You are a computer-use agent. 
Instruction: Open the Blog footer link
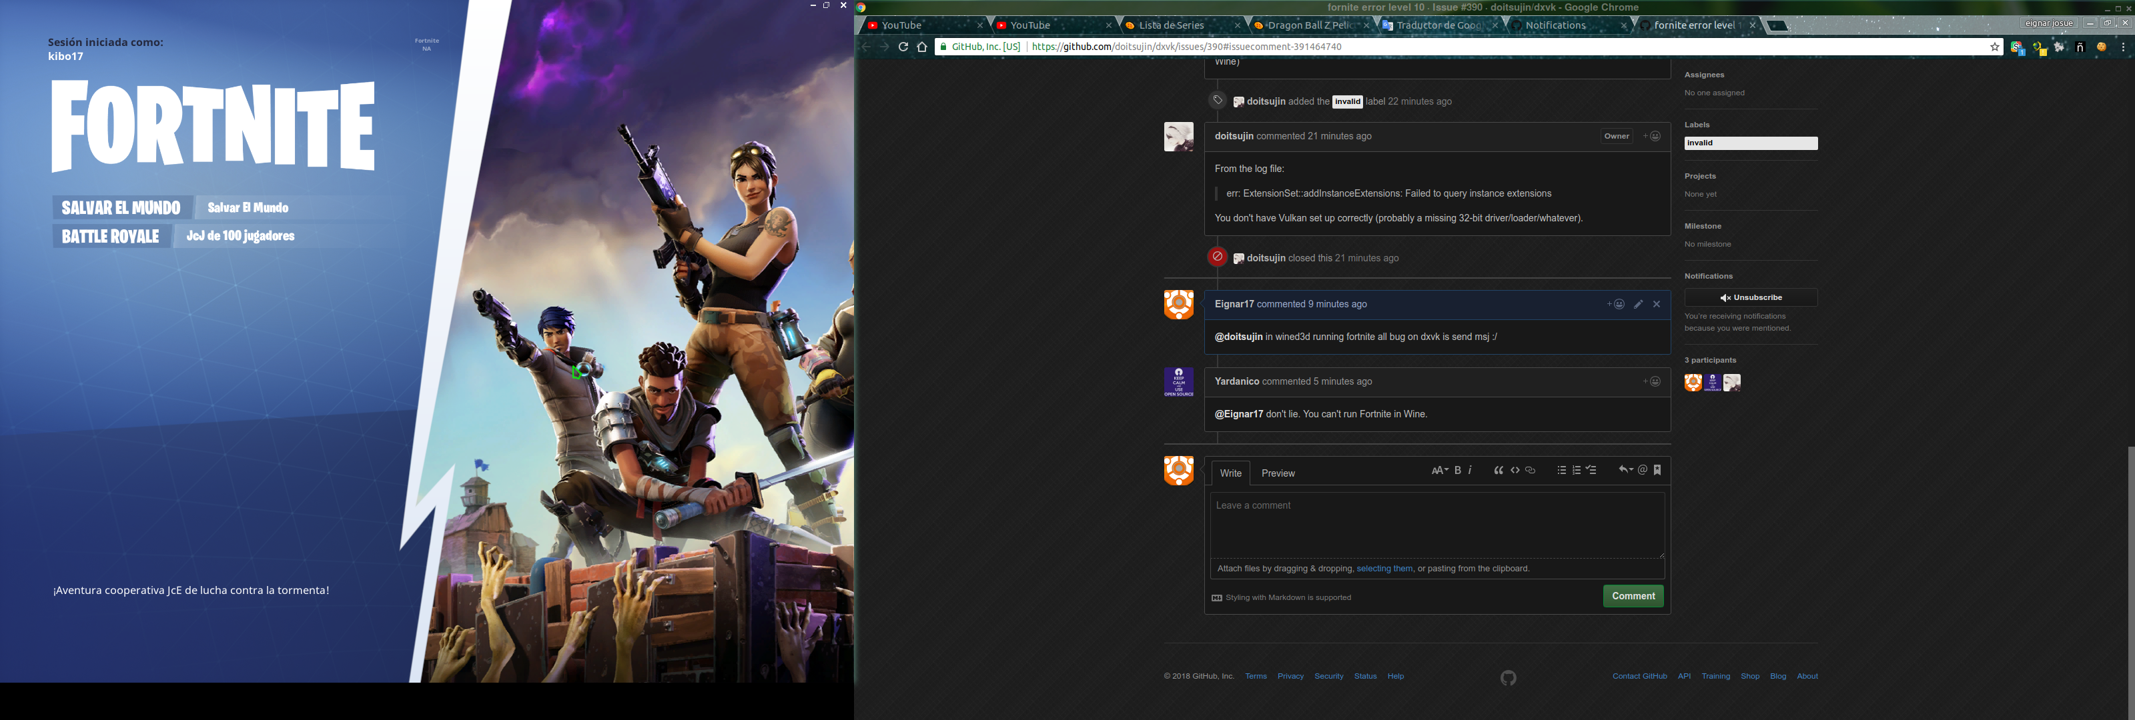click(x=1778, y=676)
